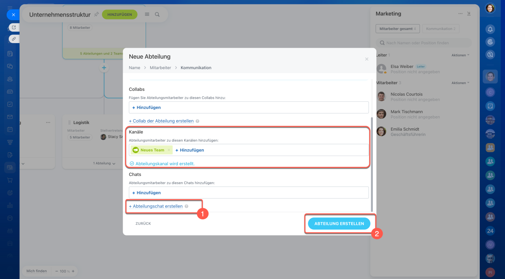The height and width of the screenshot is (279, 505).
Task: Select the Kommunikation step in breadcrumb
Action: point(196,68)
